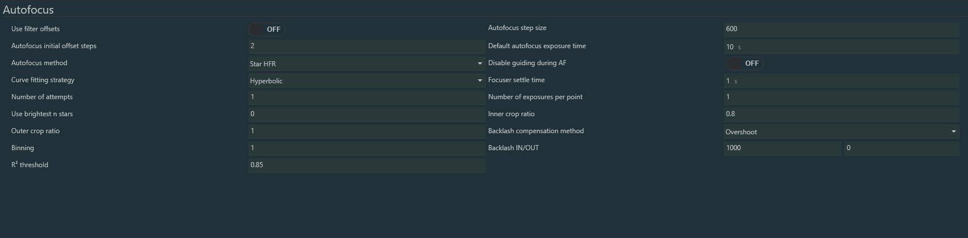
Task: Open Backlash compensation method dropdown
Action: (x=841, y=132)
